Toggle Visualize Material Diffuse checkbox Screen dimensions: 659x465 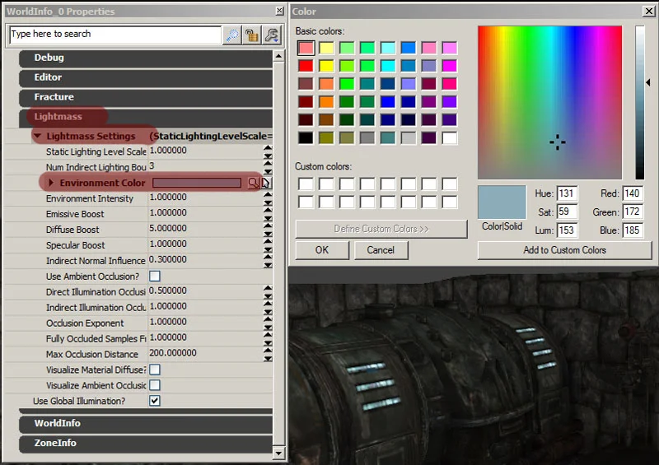(x=155, y=370)
